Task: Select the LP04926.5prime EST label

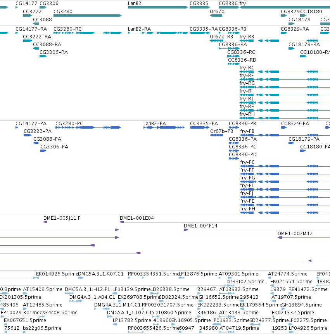Action: coord(308,328)
